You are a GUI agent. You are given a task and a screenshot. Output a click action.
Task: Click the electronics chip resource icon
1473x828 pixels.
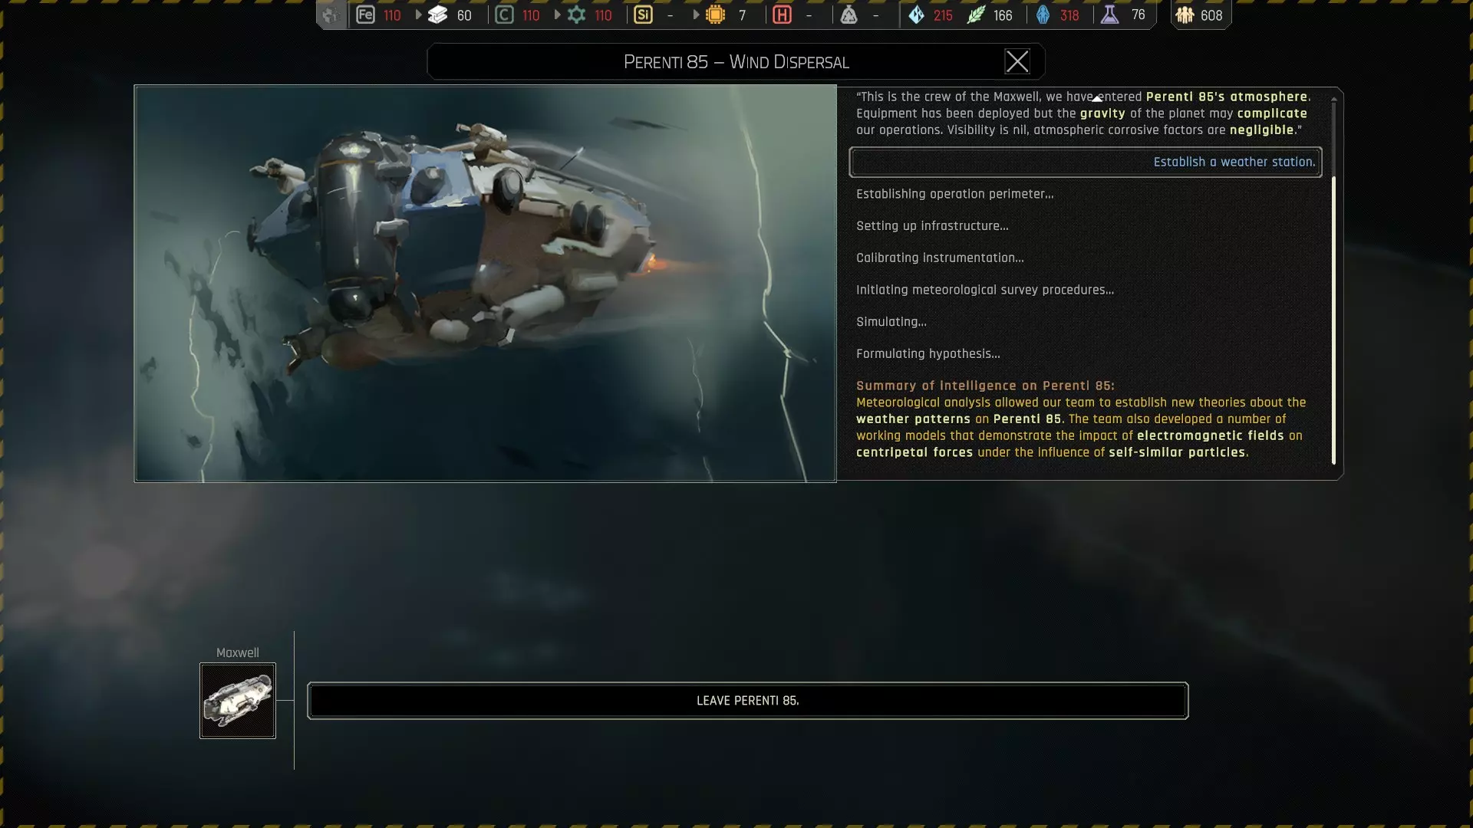point(715,15)
